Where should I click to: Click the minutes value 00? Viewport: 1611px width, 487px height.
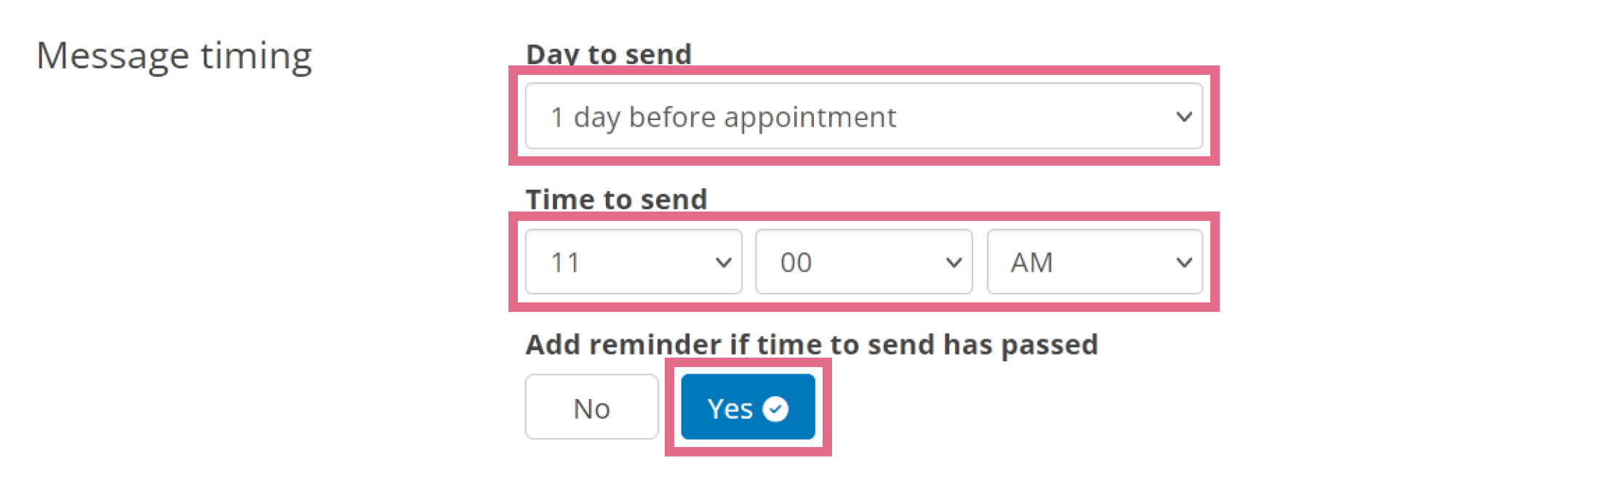click(x=796, y=262)
